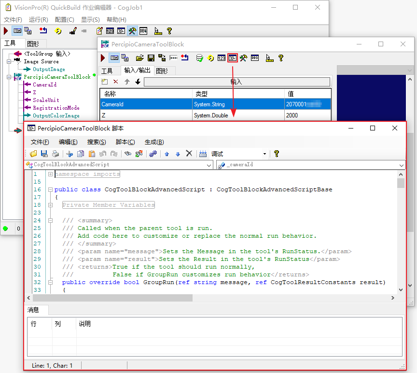Select the CameraId row in inputs table
Image resolution: width=417 pixels, height=373 pixels.
click(215, 104)
